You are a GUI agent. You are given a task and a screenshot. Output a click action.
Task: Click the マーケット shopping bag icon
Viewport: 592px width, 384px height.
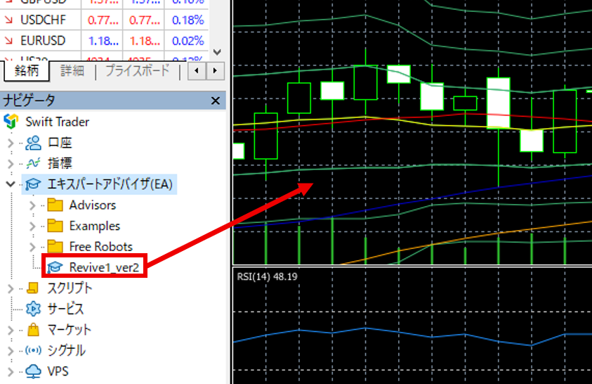(33, 329)
